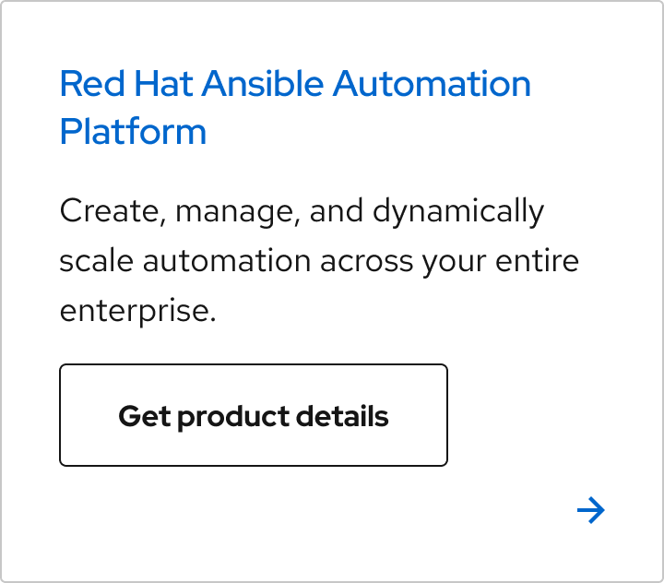The height and width of the screenshot is (583, 664).
Task: Click empty card space left of the arrow
Action: [369, 512]
